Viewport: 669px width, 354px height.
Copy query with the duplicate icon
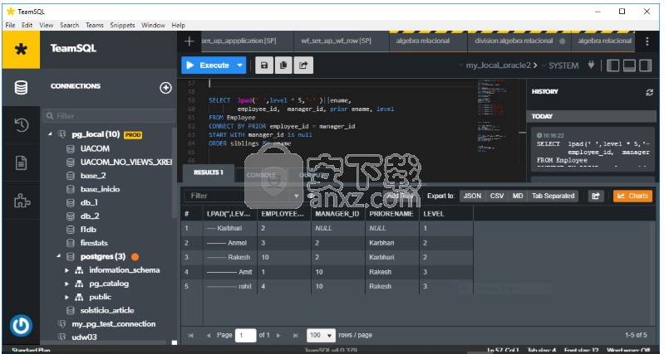(x=283, y=65)
